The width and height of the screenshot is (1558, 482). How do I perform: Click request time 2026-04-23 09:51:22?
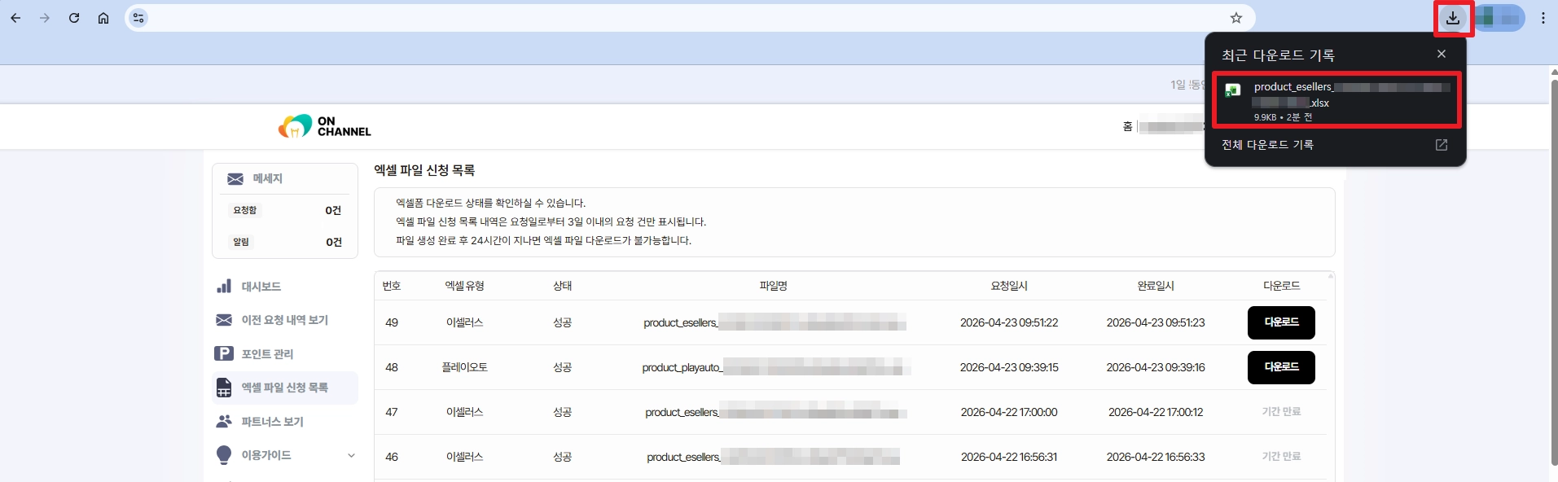pyautogui.click(x=1009, y=322)
